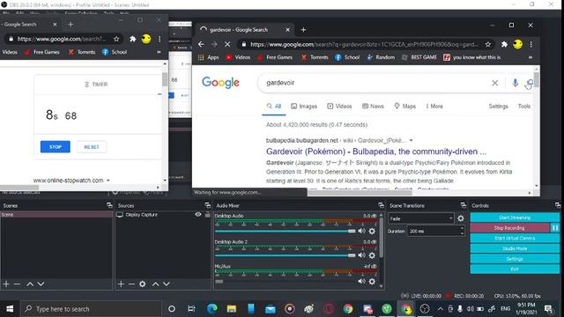Adjust Desktop Audio 2 volume slider

(x=286, y=255)
